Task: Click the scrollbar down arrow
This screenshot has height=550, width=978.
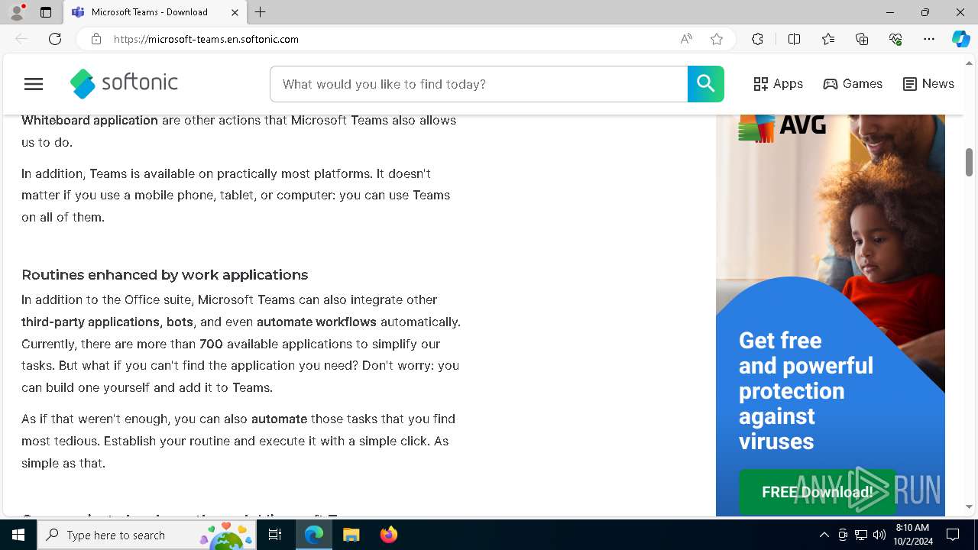Action: (x=969, y=506)
